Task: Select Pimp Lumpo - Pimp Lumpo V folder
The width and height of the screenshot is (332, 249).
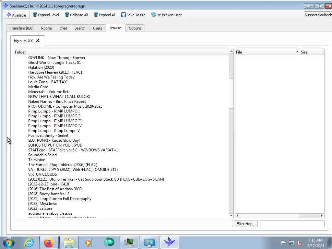Action: (54, 131)
